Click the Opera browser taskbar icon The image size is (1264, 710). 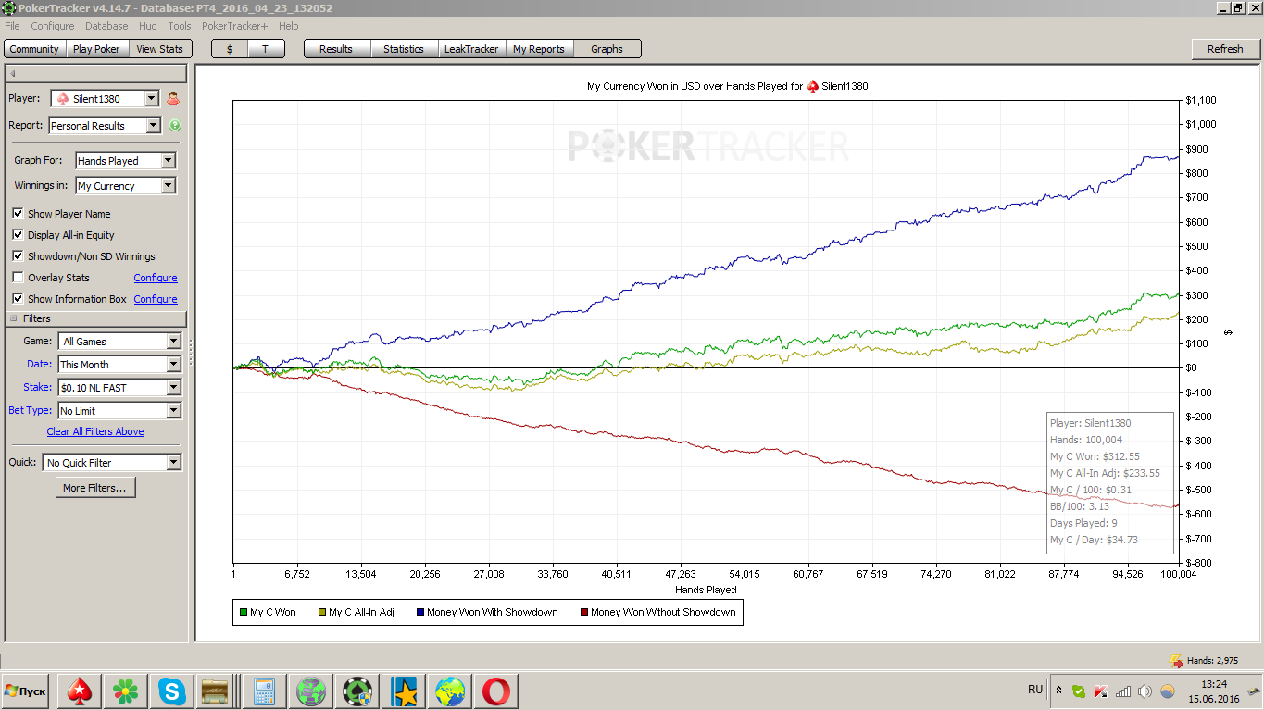point(498,691)
